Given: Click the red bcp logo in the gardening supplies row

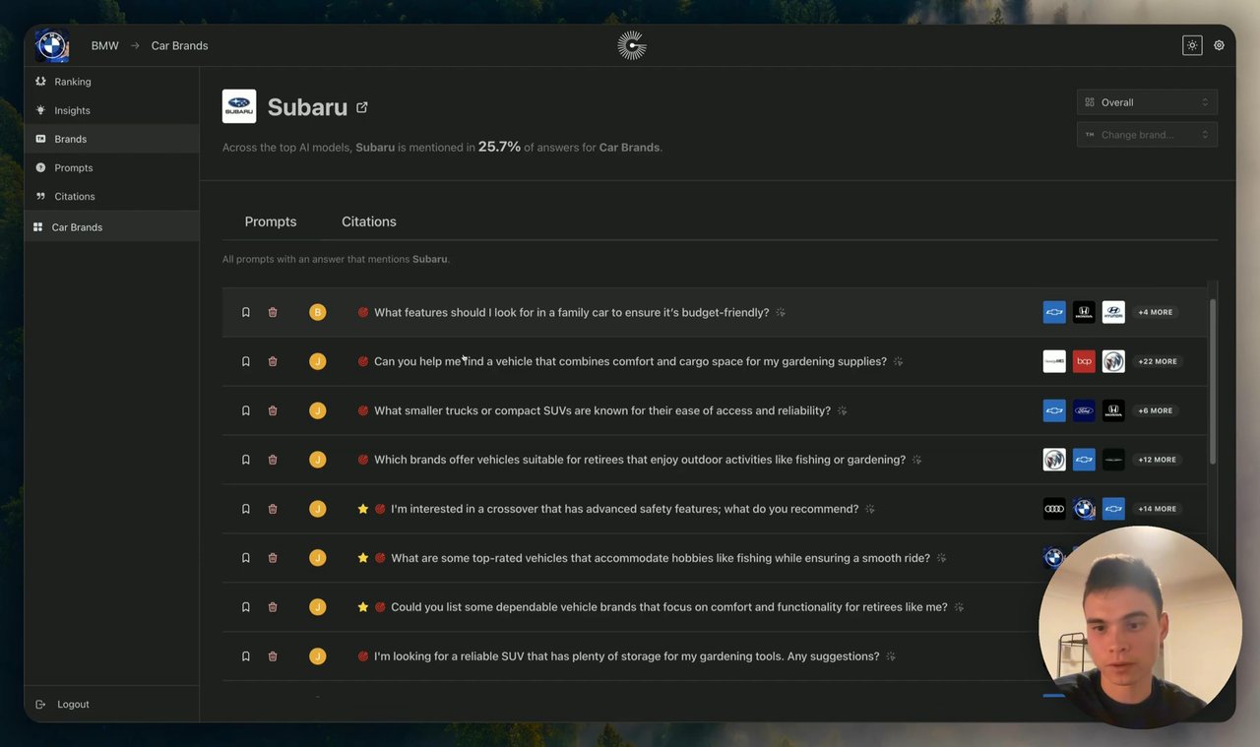Looking at the screenshot, I should pyautogui.click(x=1084, y=361).
